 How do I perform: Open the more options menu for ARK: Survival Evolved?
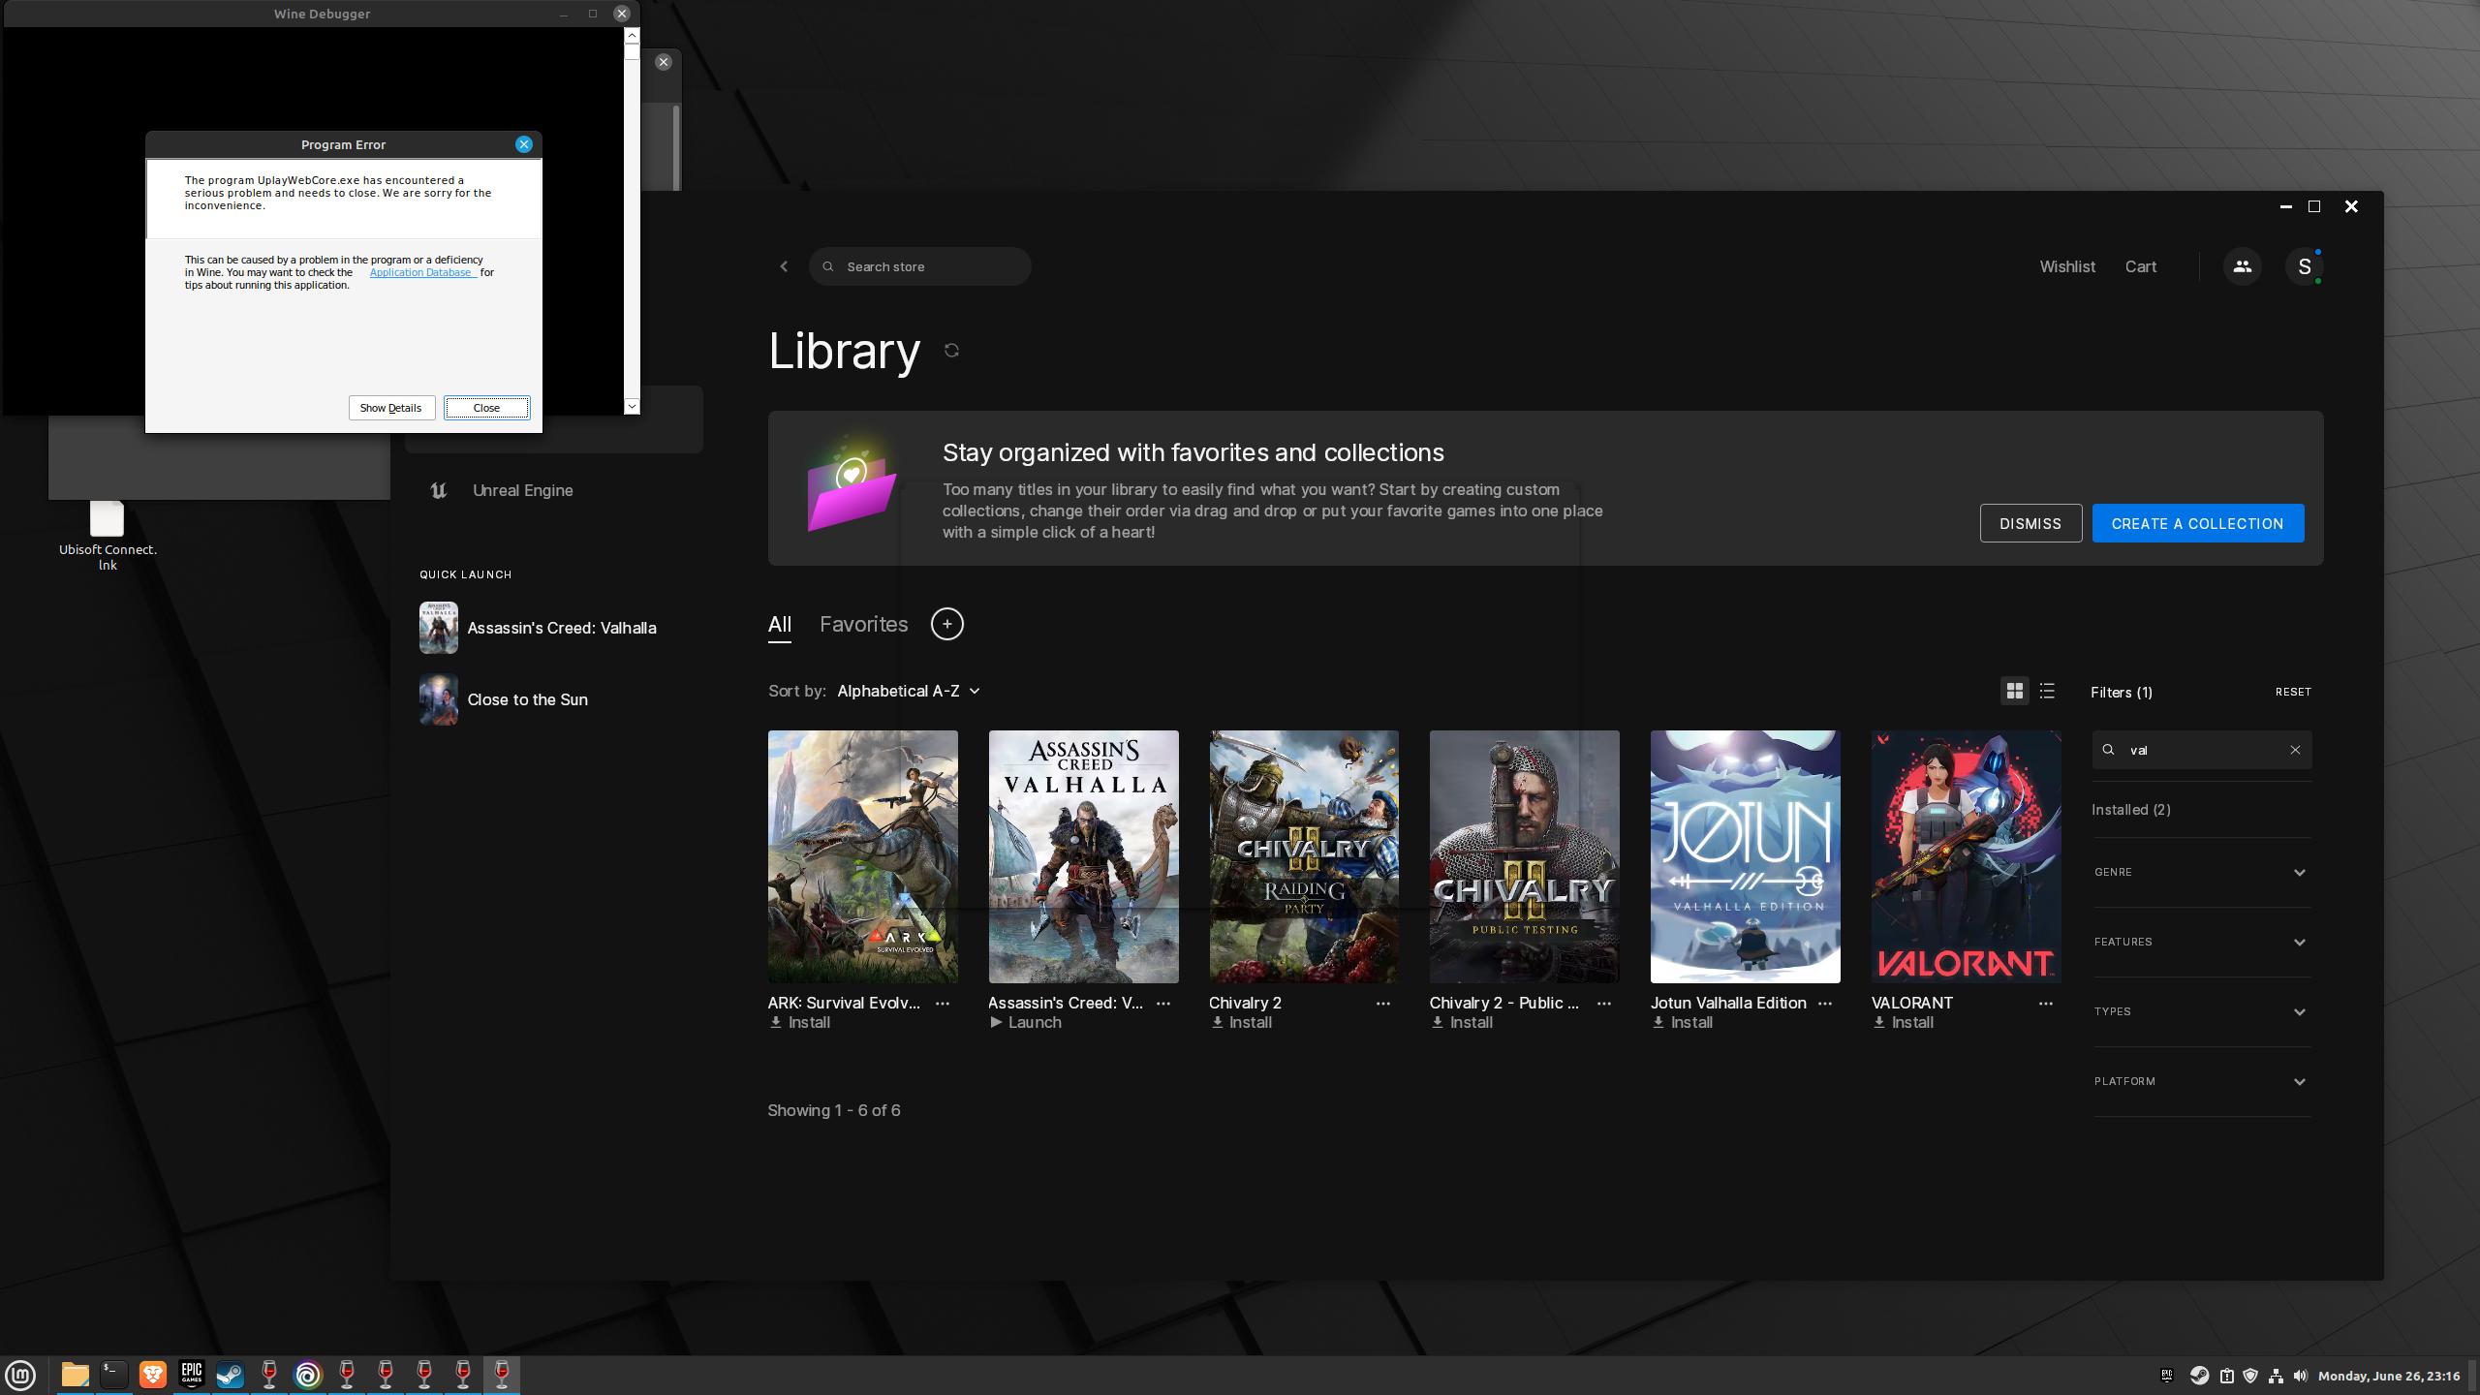tap(942, 1004)
